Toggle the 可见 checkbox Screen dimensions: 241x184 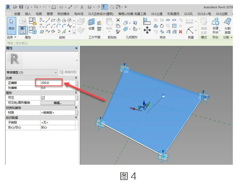43,98
